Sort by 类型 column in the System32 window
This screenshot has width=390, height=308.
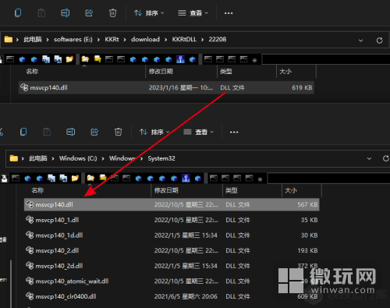pos(232,190)
